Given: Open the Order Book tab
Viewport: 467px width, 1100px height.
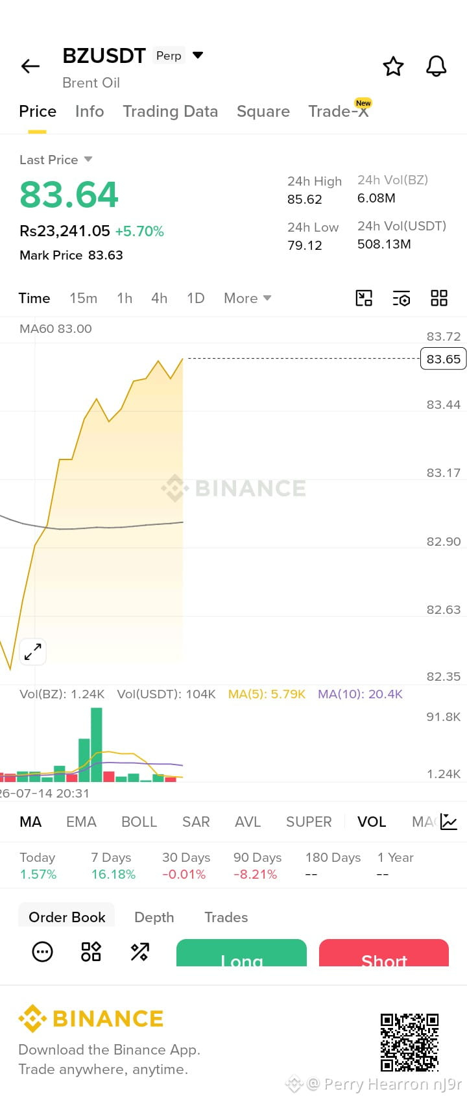Looking at the screenshot, I should pos(67,917).
